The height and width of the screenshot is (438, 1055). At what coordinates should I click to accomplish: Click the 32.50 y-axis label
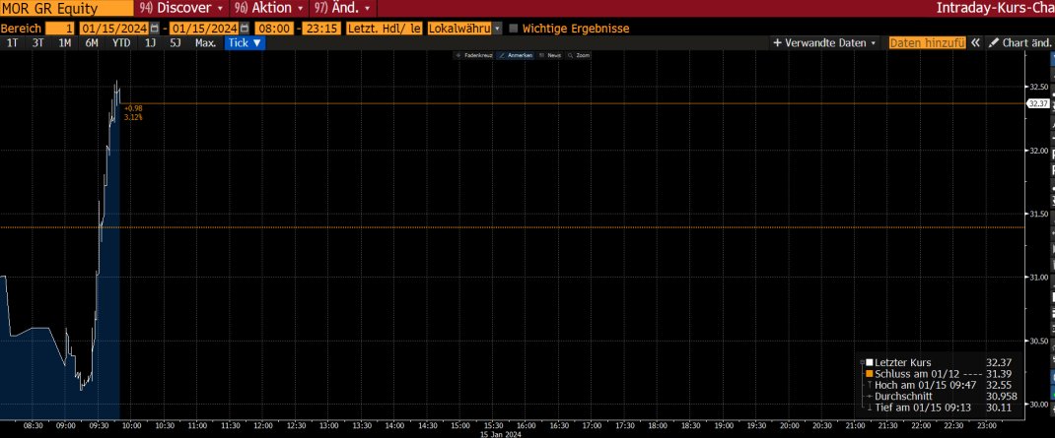pos(1039,88)
